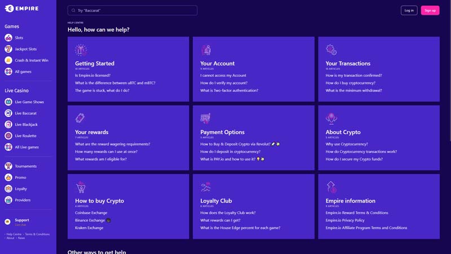Open Crash & Instant Win icon
The width and height of the screenshot is (451, 254).
point(8,60)
